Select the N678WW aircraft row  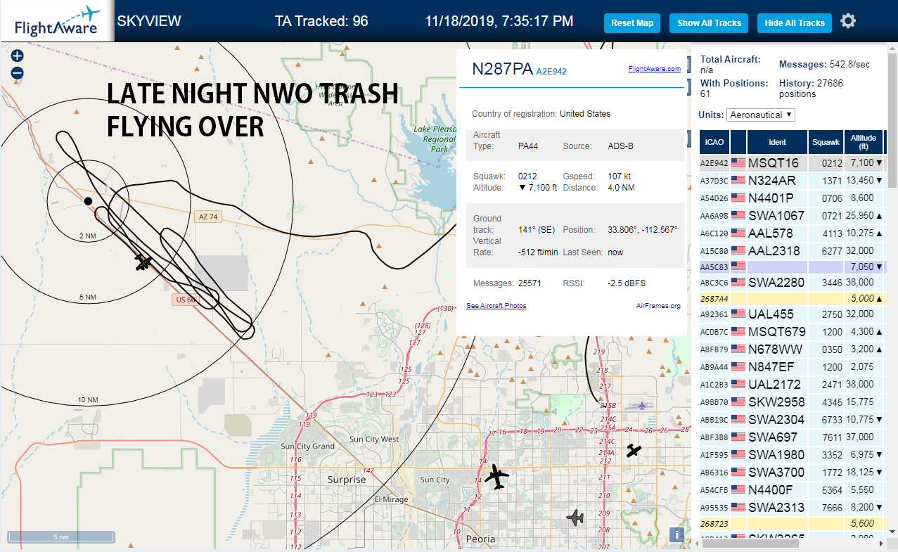point(792,349)
